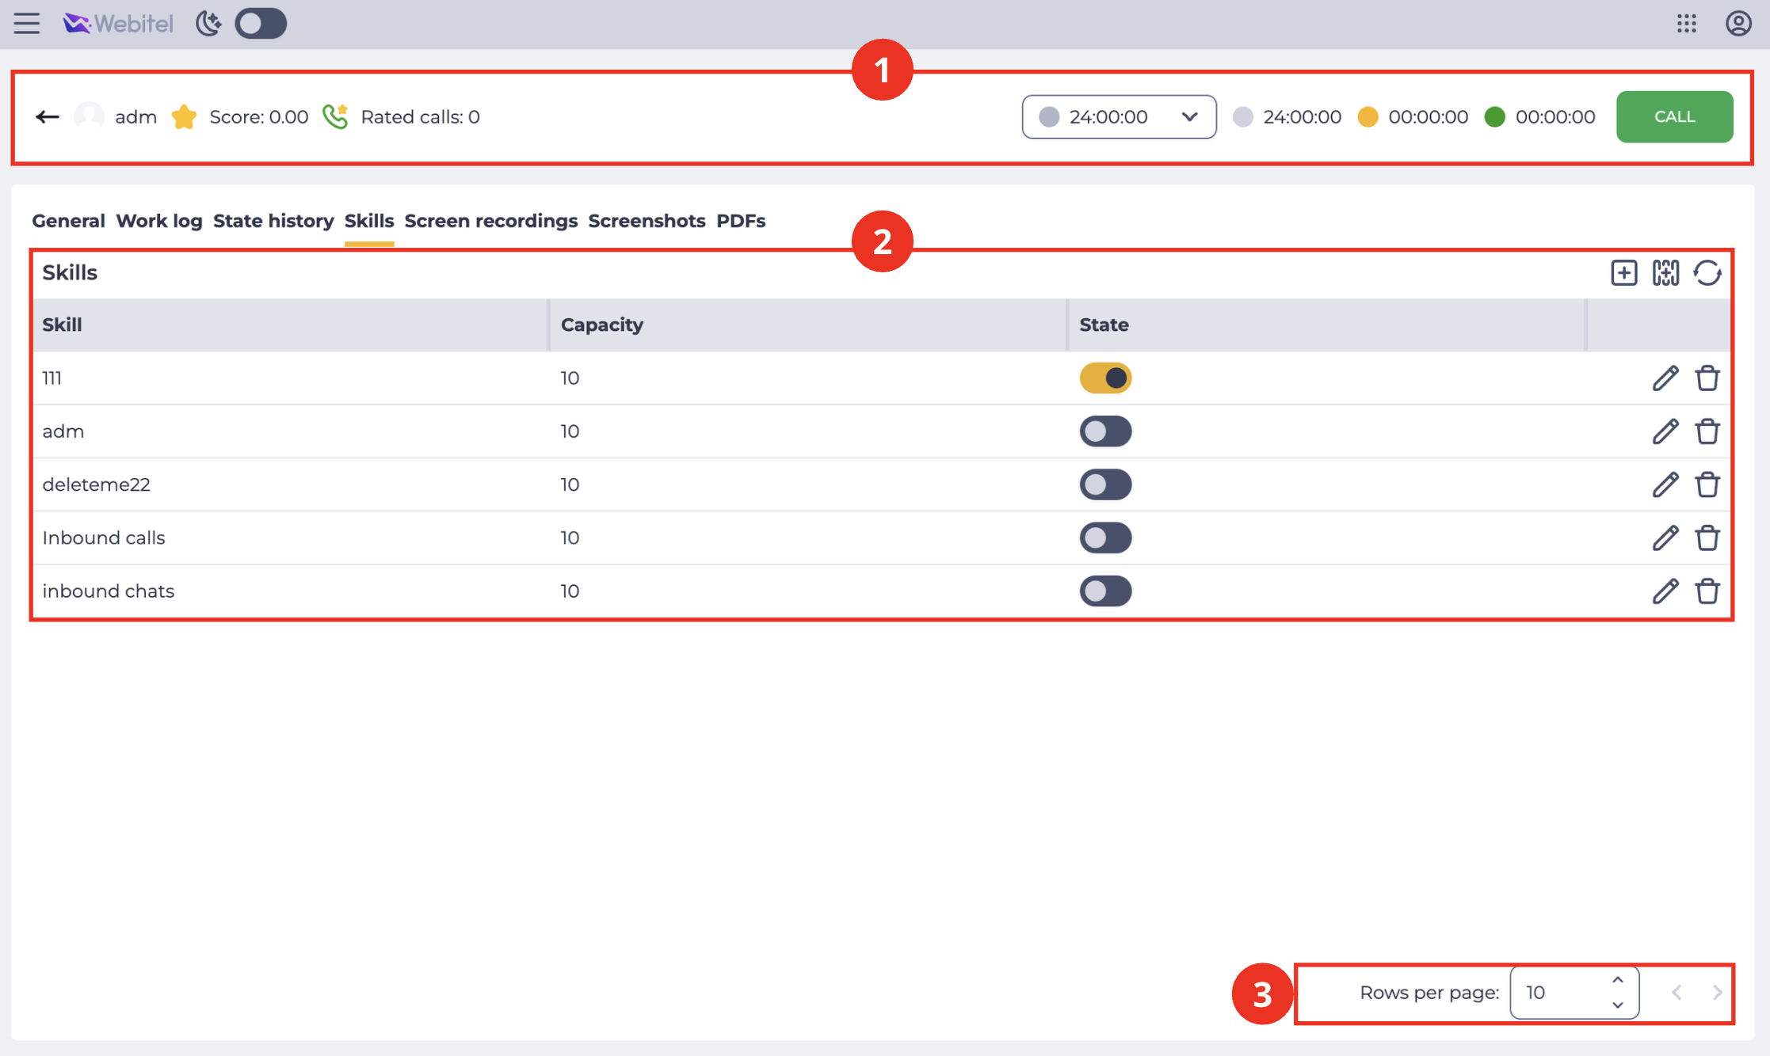The image size is (1770, 1056).
Task: Switch to the General tab
Action: pyautogui.click(x=68, y=221)
